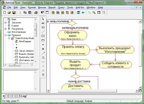Select the Transition to Self tool
The height and width of the screenshot is (104, 144).
pos(43,58)
